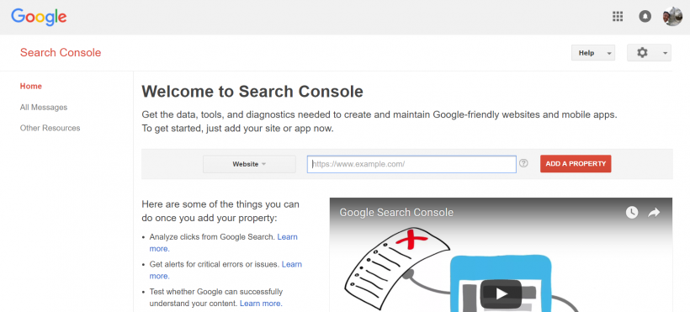This screenshot has height=312, width=690.
Task: Click the Google Search Console video title
Action: tap(396, 213)
